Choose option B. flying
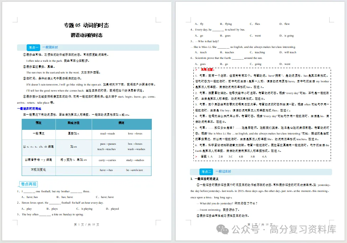Image resolution: width=347 pixels, height=243 pixels. (226, 24)
